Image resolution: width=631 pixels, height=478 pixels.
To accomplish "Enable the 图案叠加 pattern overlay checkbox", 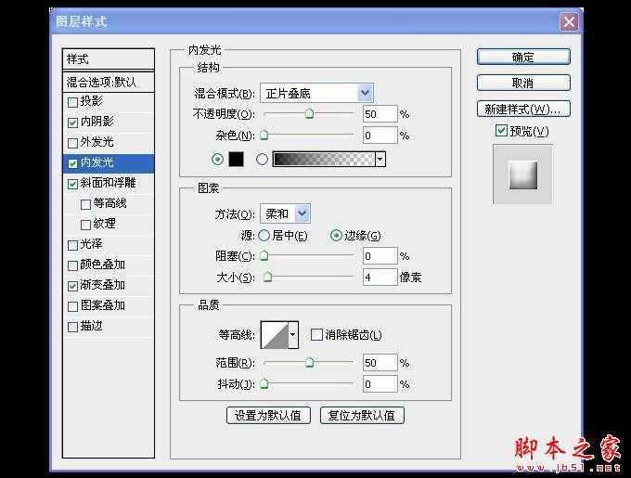I will [72, 306].
